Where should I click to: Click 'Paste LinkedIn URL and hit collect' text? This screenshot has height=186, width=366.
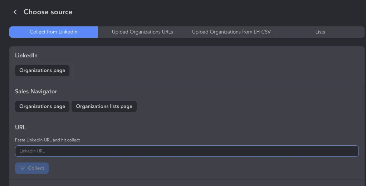click(x=47, y=140)
